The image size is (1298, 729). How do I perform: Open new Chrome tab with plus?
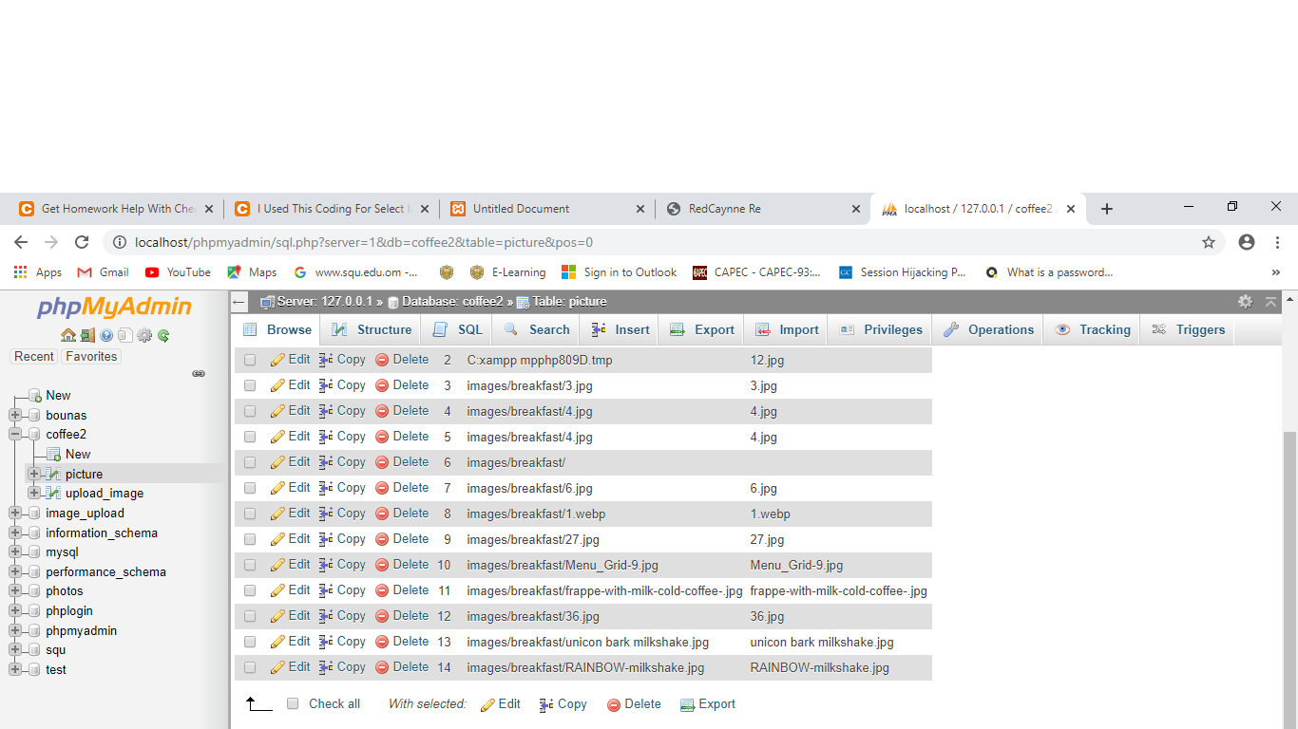tap(1106, 209)
